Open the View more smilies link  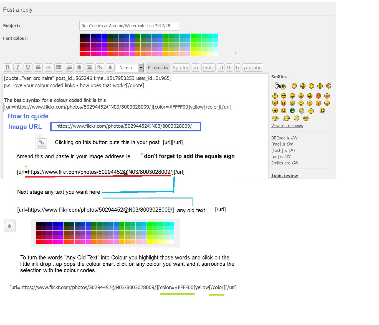click(287, 126)
